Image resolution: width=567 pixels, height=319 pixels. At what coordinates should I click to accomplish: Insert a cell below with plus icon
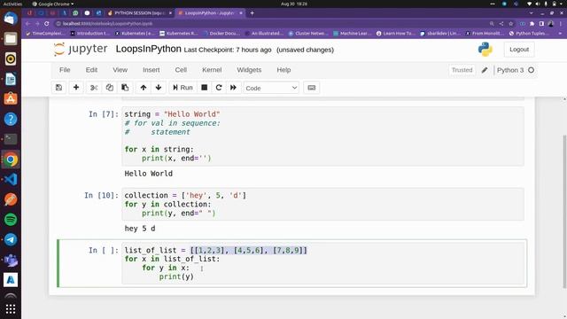coord(76,88)
